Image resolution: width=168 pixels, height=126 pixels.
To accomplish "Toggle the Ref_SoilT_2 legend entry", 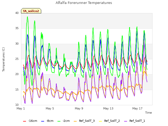I will coord(109,121).
